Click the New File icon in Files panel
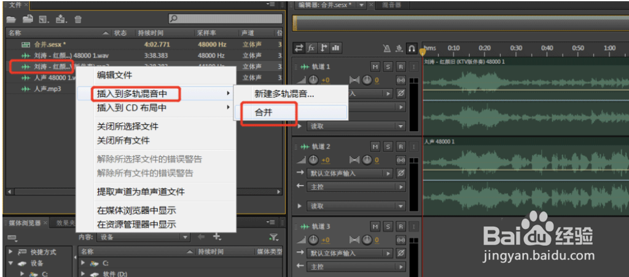 pos(44,19)
